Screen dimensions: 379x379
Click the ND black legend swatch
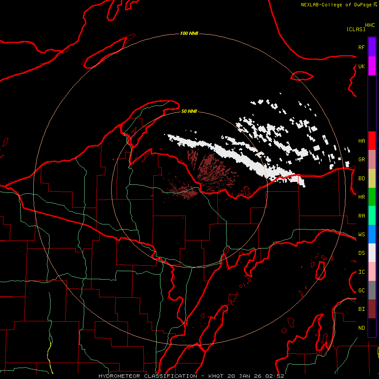pyautogui.click(x=372, y=328)
